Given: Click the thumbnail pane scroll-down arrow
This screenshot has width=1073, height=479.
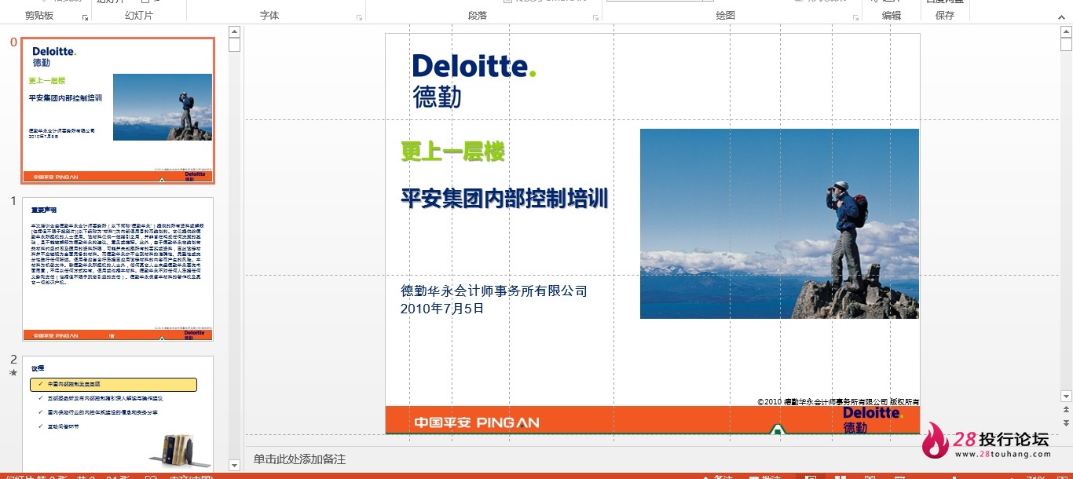Looking at the screenshot, I should coord(234,466).
